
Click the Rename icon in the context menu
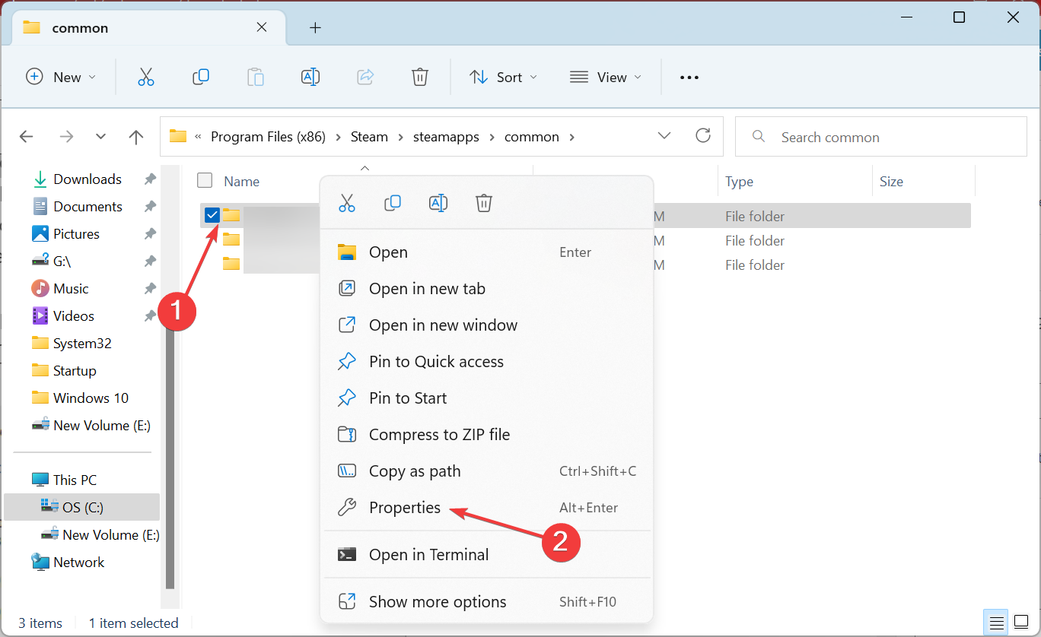click(438, 203)
